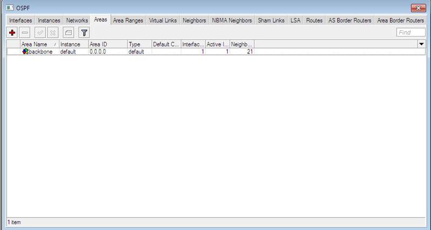Click the Neighb... column header

[x=242, y=44]
